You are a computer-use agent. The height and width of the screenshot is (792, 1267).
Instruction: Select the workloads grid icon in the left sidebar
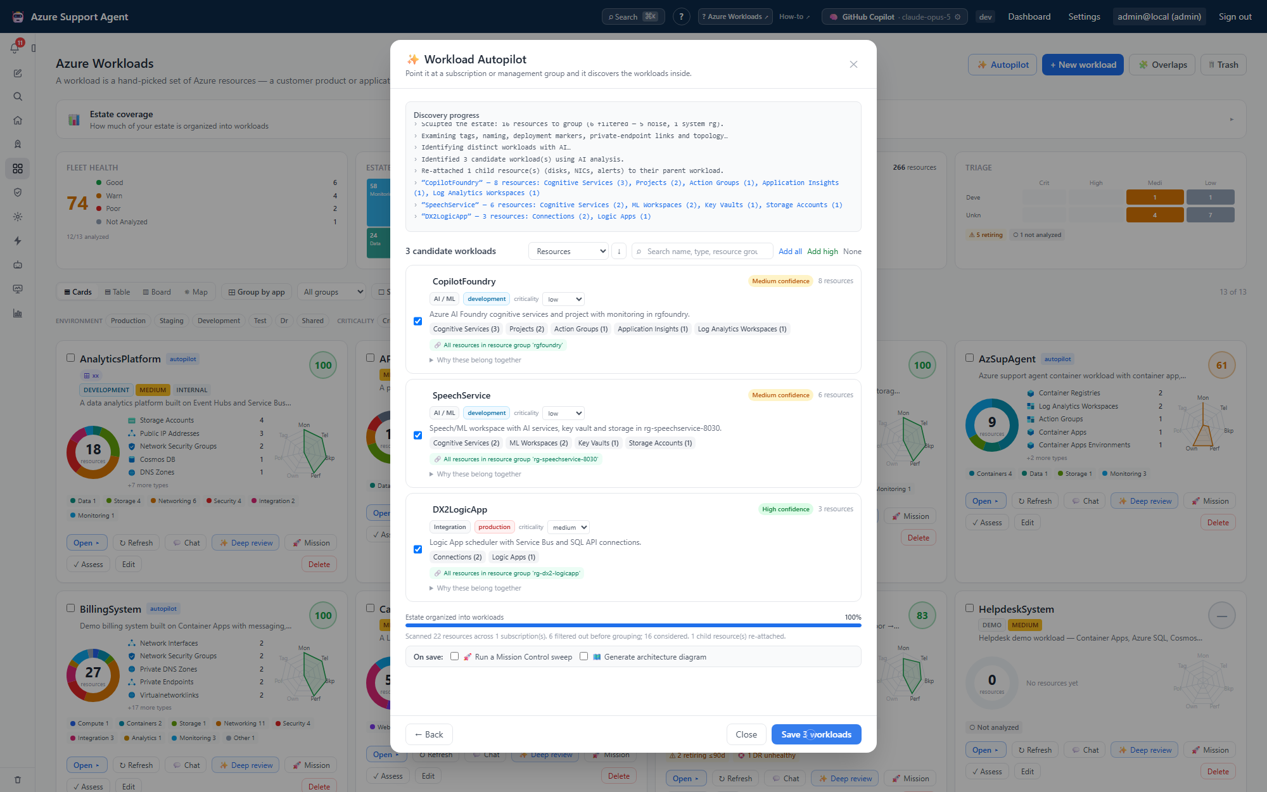pos(18,169)
